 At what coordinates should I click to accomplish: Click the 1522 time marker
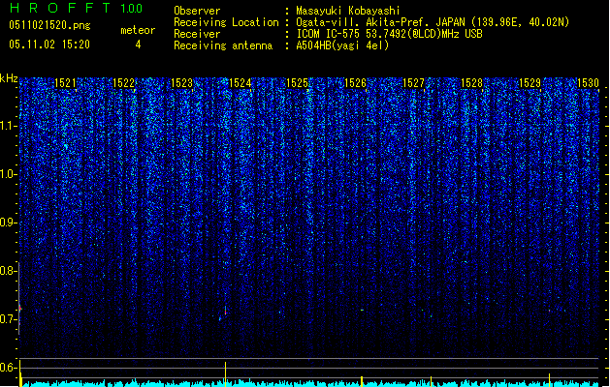point(123,83)
